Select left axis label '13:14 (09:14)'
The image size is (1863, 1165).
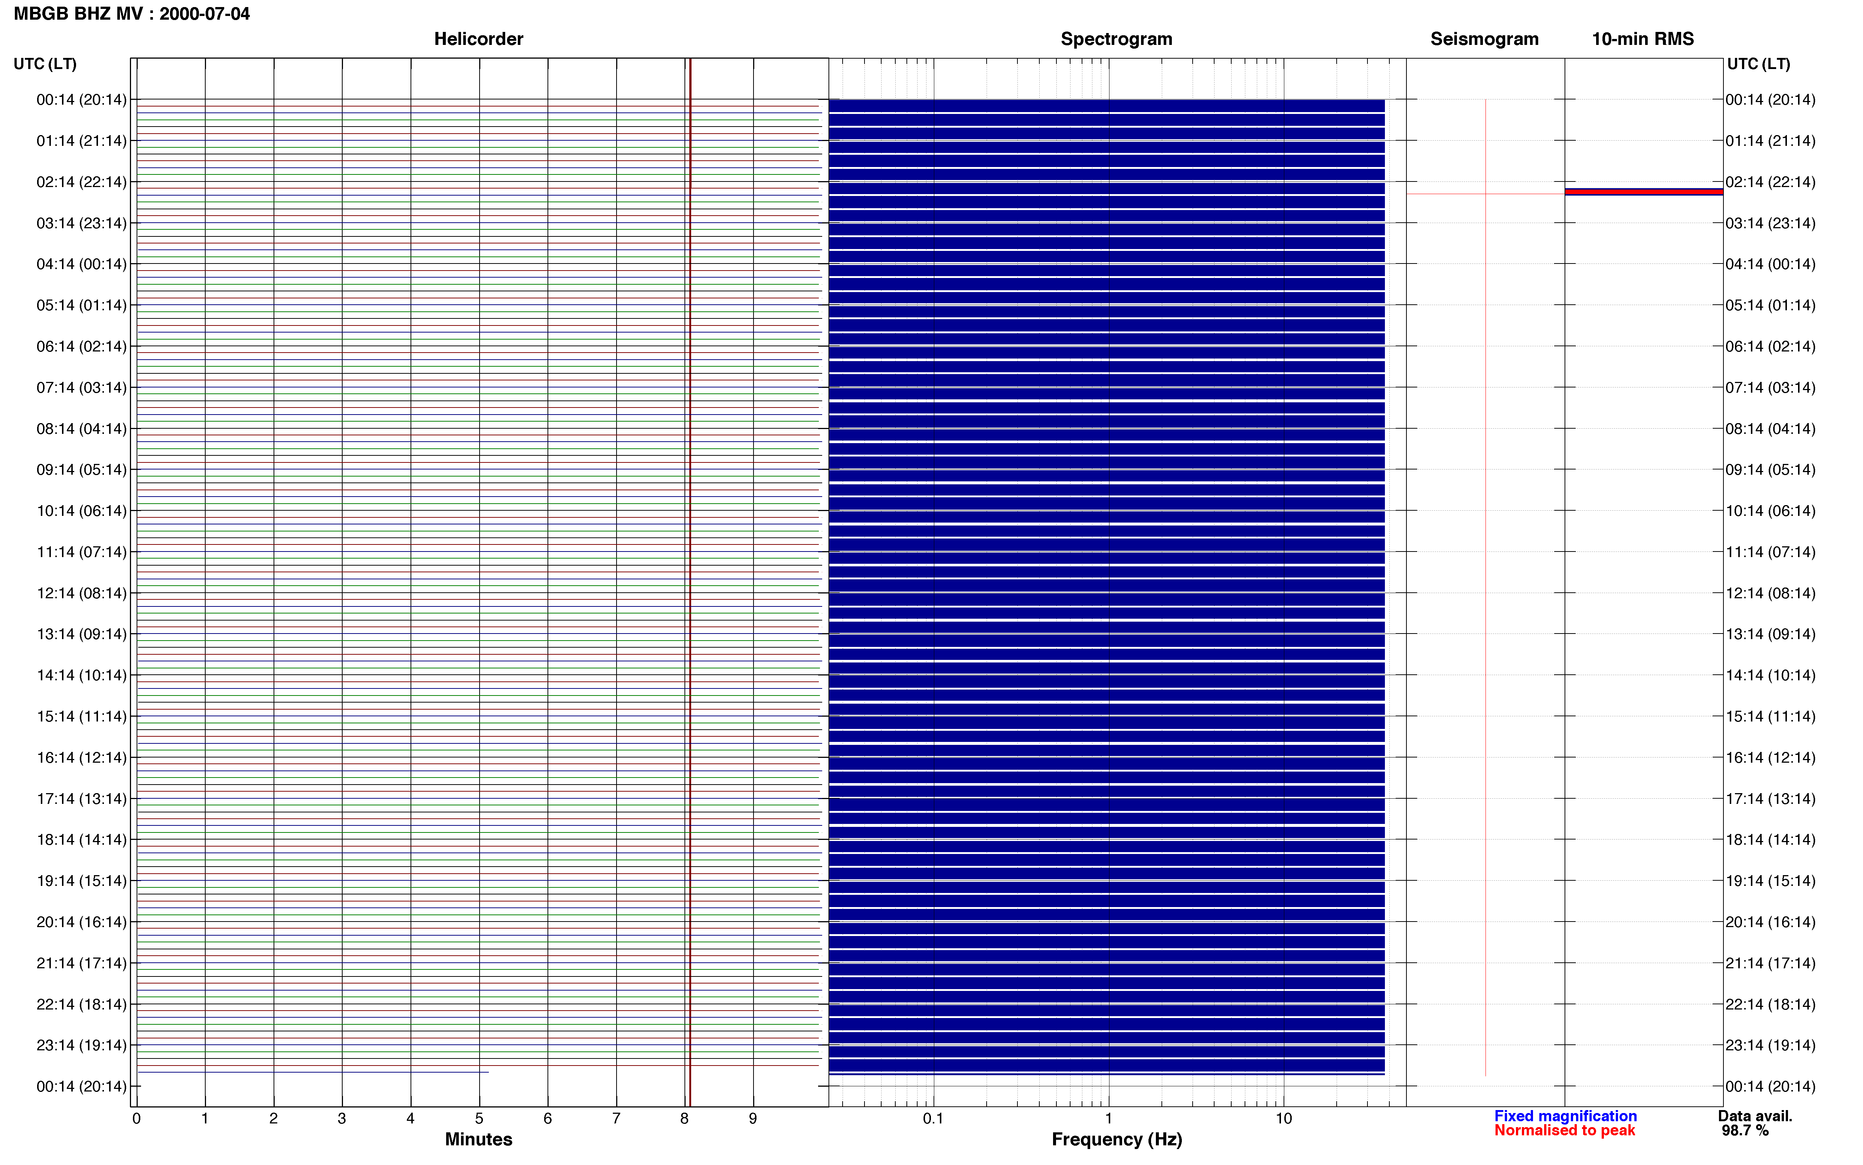[82, 634]
